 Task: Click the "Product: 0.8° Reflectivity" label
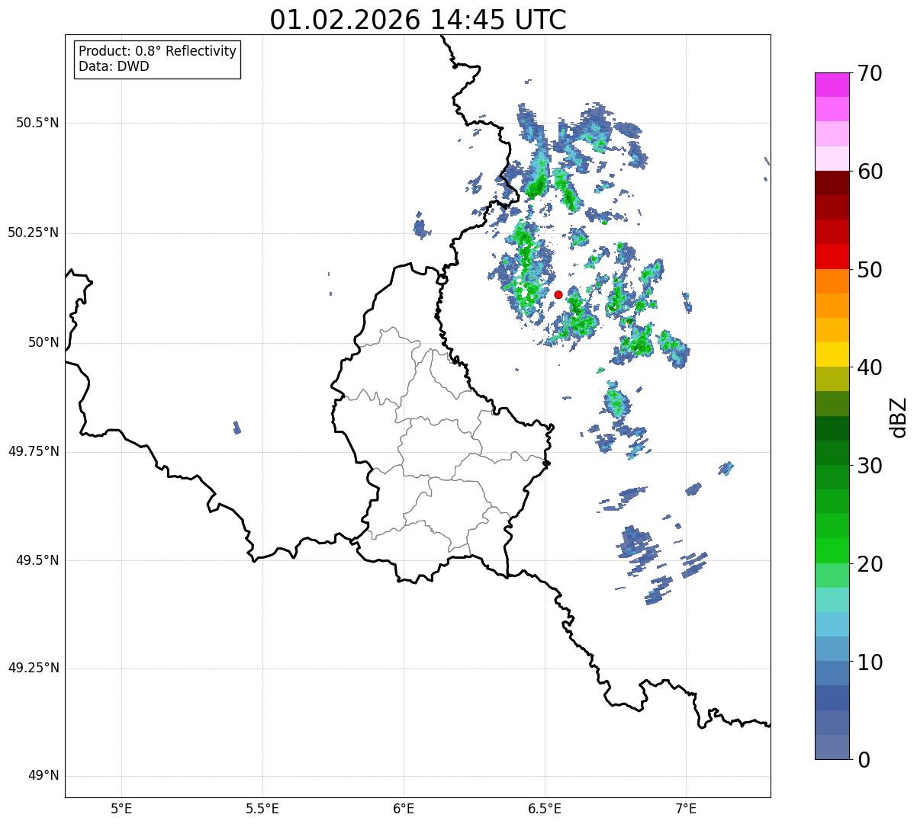(158, 51)
